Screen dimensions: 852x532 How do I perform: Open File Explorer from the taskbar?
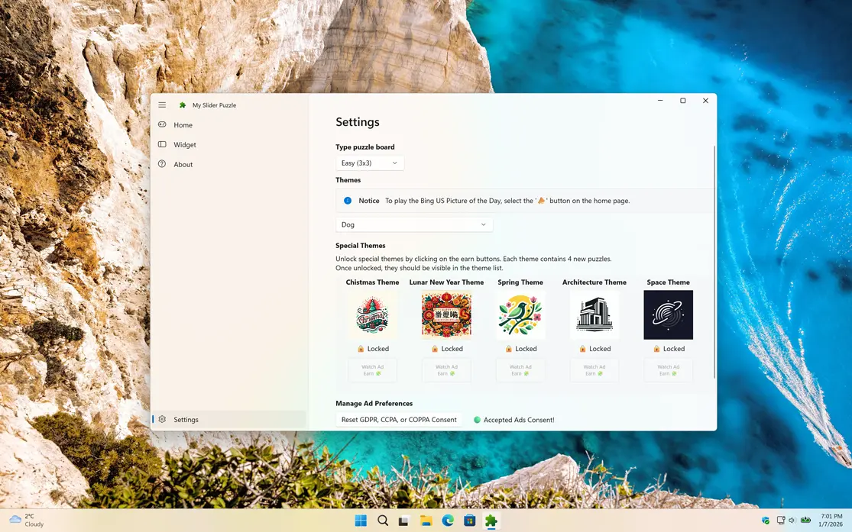point(426,521)
